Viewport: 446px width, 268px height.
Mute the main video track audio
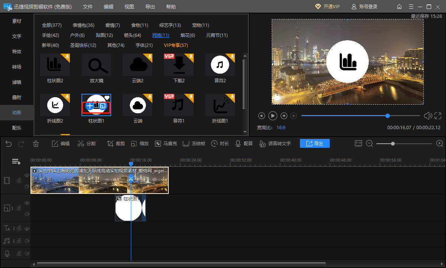click(27, 186)
